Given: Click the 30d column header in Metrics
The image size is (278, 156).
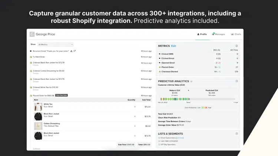Looking at the screenshot, I should [217, 50].
